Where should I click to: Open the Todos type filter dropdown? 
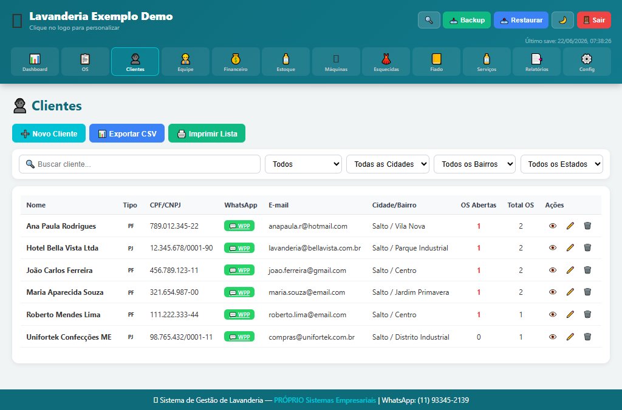pos(304,164)
